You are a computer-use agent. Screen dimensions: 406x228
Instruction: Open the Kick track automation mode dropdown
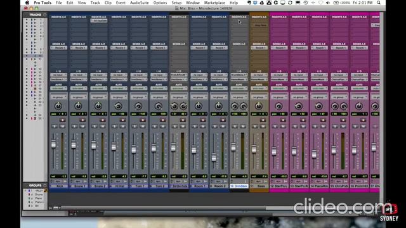click(58, 89)
